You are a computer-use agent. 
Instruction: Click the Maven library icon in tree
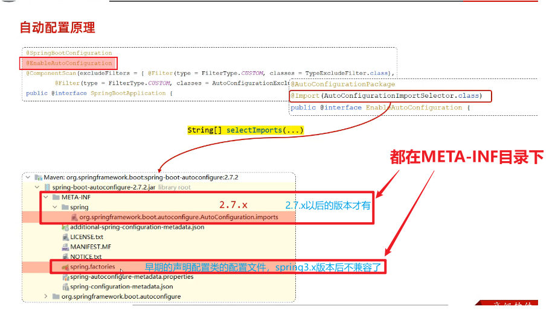point(38,177)
